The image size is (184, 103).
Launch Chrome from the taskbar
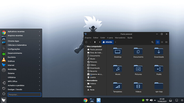85,100
